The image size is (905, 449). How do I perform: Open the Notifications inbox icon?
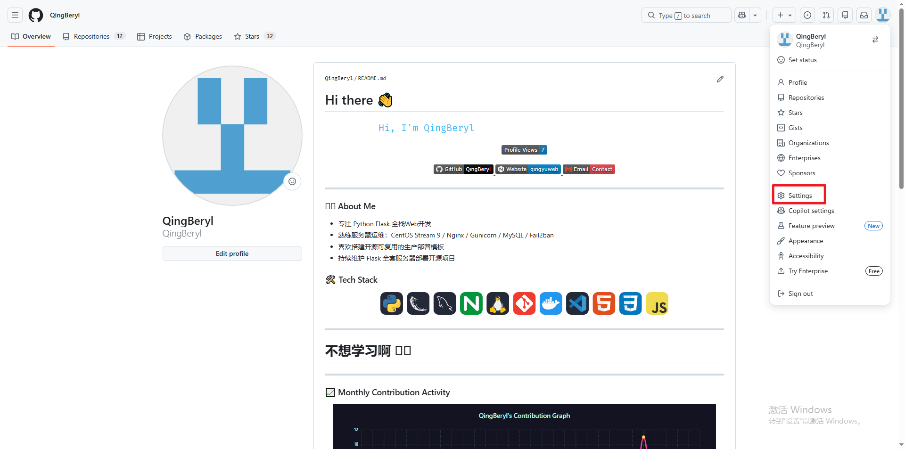coord(864,15)
